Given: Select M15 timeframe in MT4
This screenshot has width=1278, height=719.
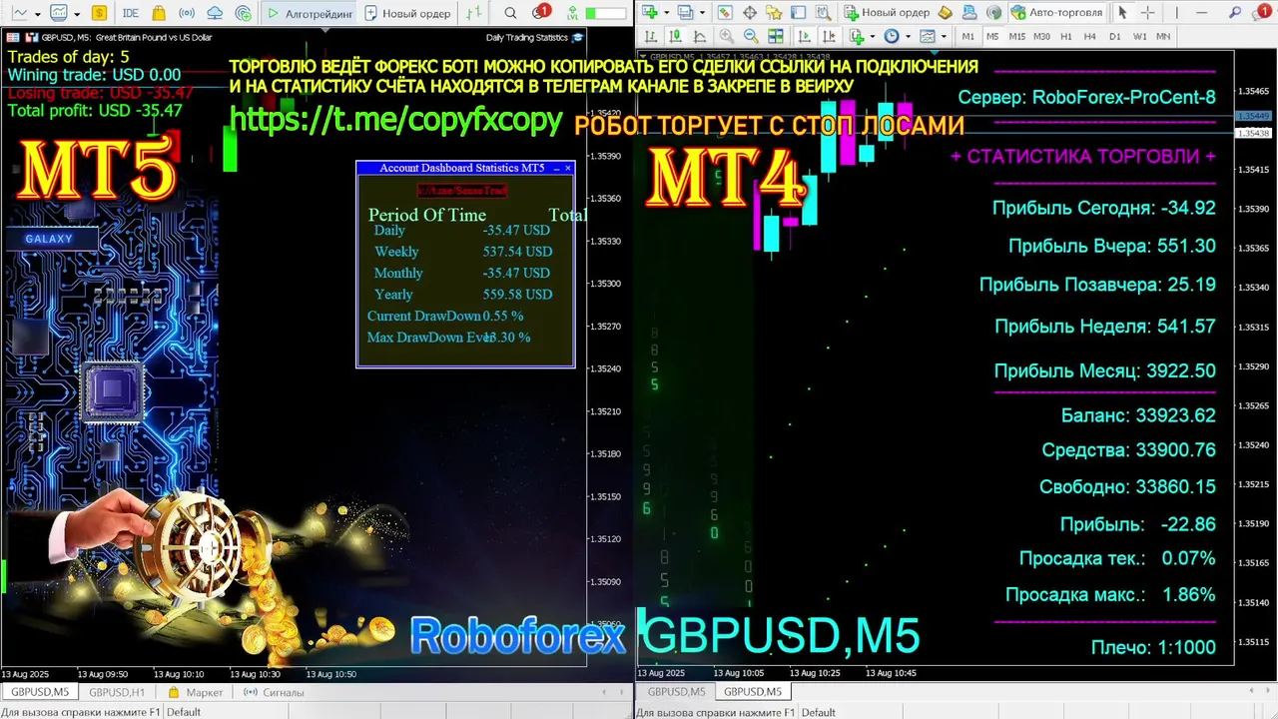Looking at the screenshot, I should point(1016,36).
